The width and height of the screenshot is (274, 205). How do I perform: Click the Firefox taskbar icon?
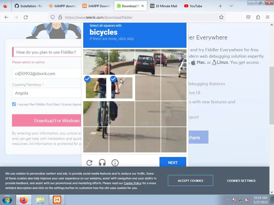click(24, 200)
